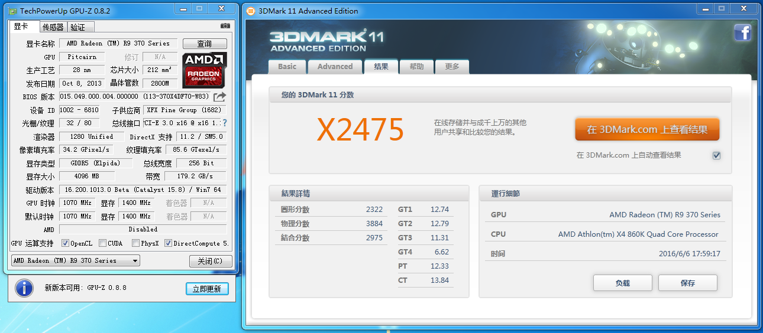Screen dimensions: 763x333
Task: Click the 查询 lookup button
Action: click(x=205, y=44)
